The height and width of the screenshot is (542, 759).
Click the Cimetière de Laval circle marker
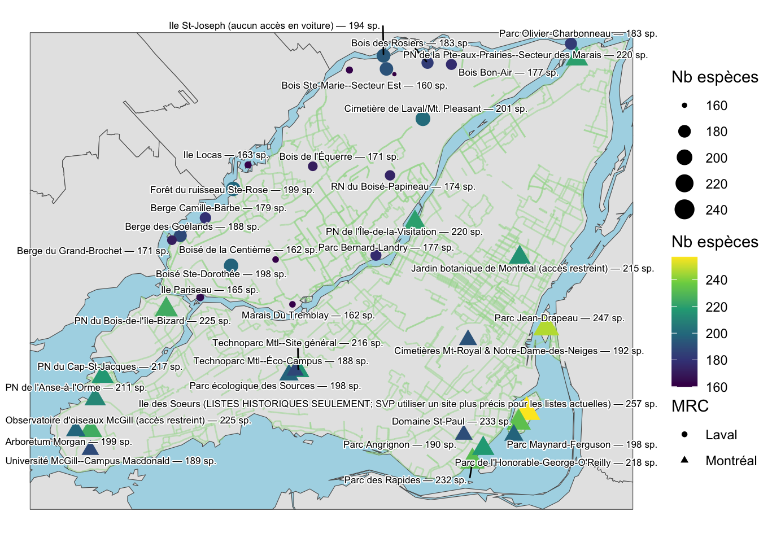pyautogui.click(x=422, y=119)
